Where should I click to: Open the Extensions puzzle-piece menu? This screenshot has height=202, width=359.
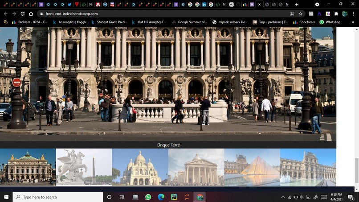[336, 14]
